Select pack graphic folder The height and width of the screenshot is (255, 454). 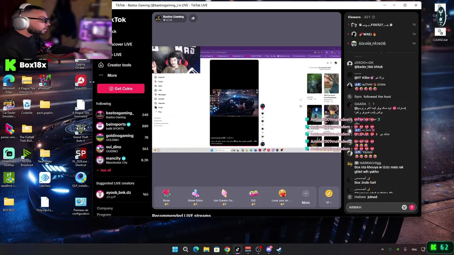click(x=45, y=107)
